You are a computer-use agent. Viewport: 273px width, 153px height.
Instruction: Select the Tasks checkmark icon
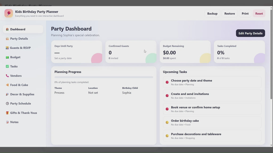click(x=7, y=66)
